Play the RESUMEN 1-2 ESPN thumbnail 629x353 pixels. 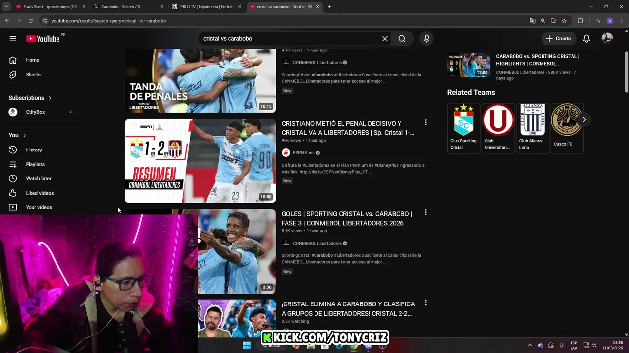coord(200,161)
